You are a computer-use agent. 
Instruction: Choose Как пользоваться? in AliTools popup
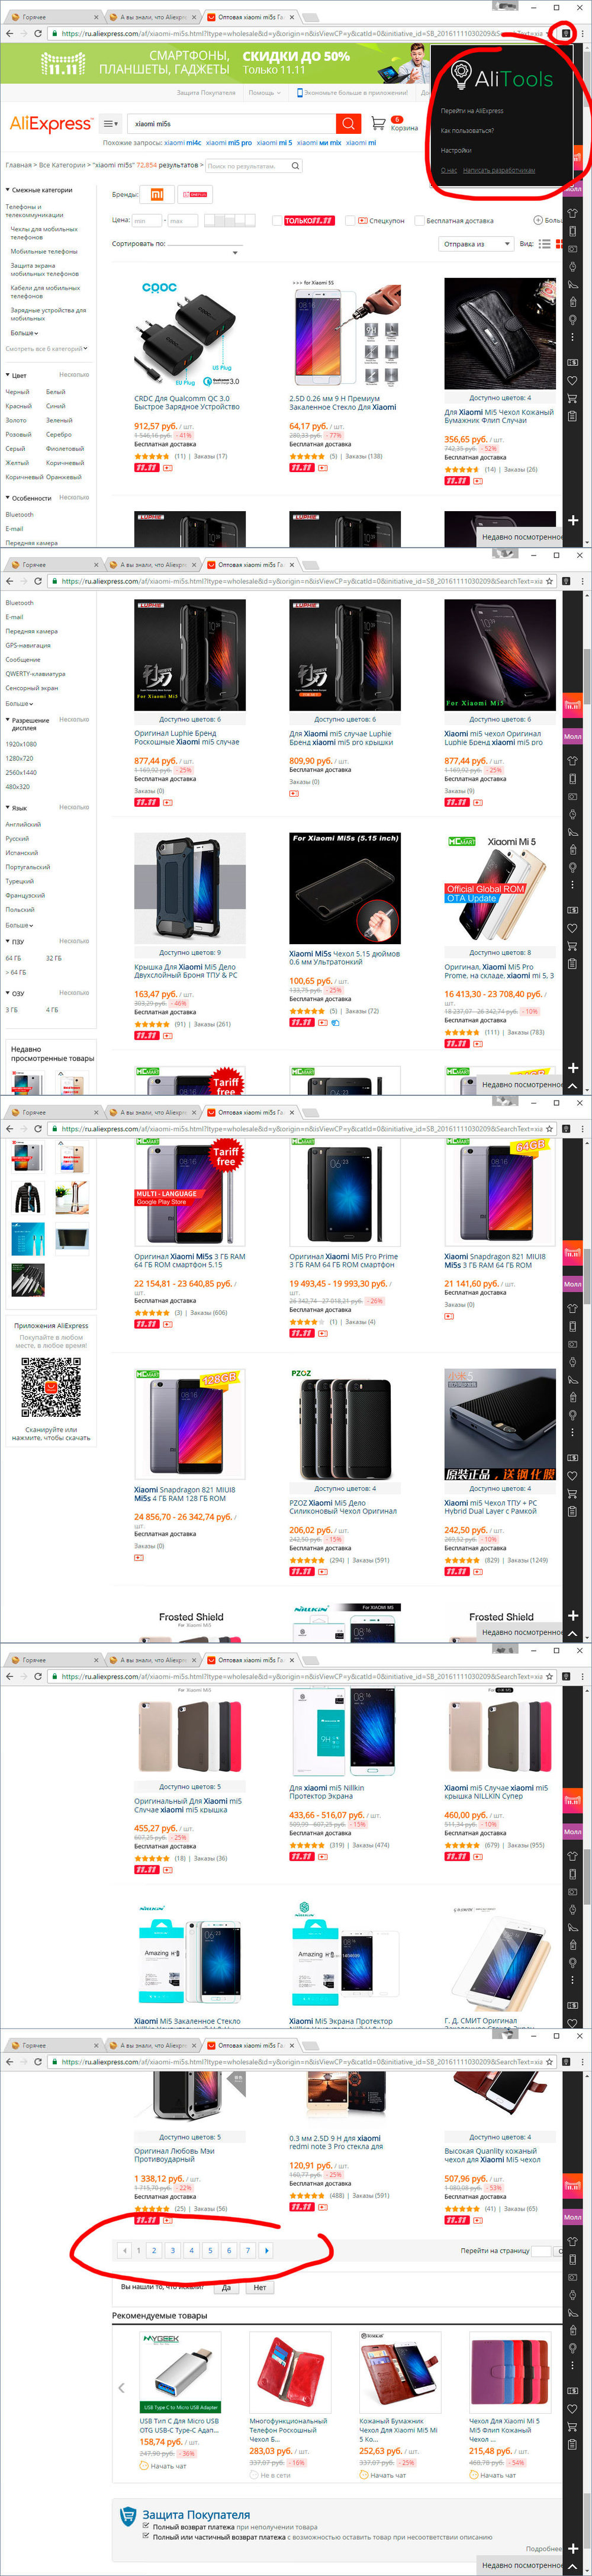[467, 130]
